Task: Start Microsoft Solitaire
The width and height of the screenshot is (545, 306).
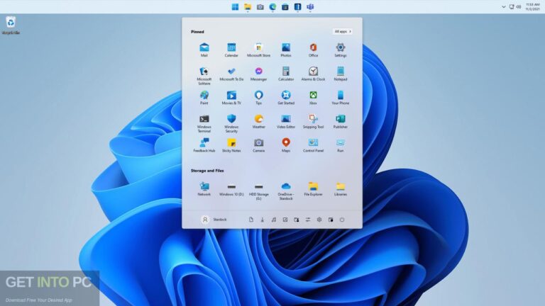Action: pos(204,76)
